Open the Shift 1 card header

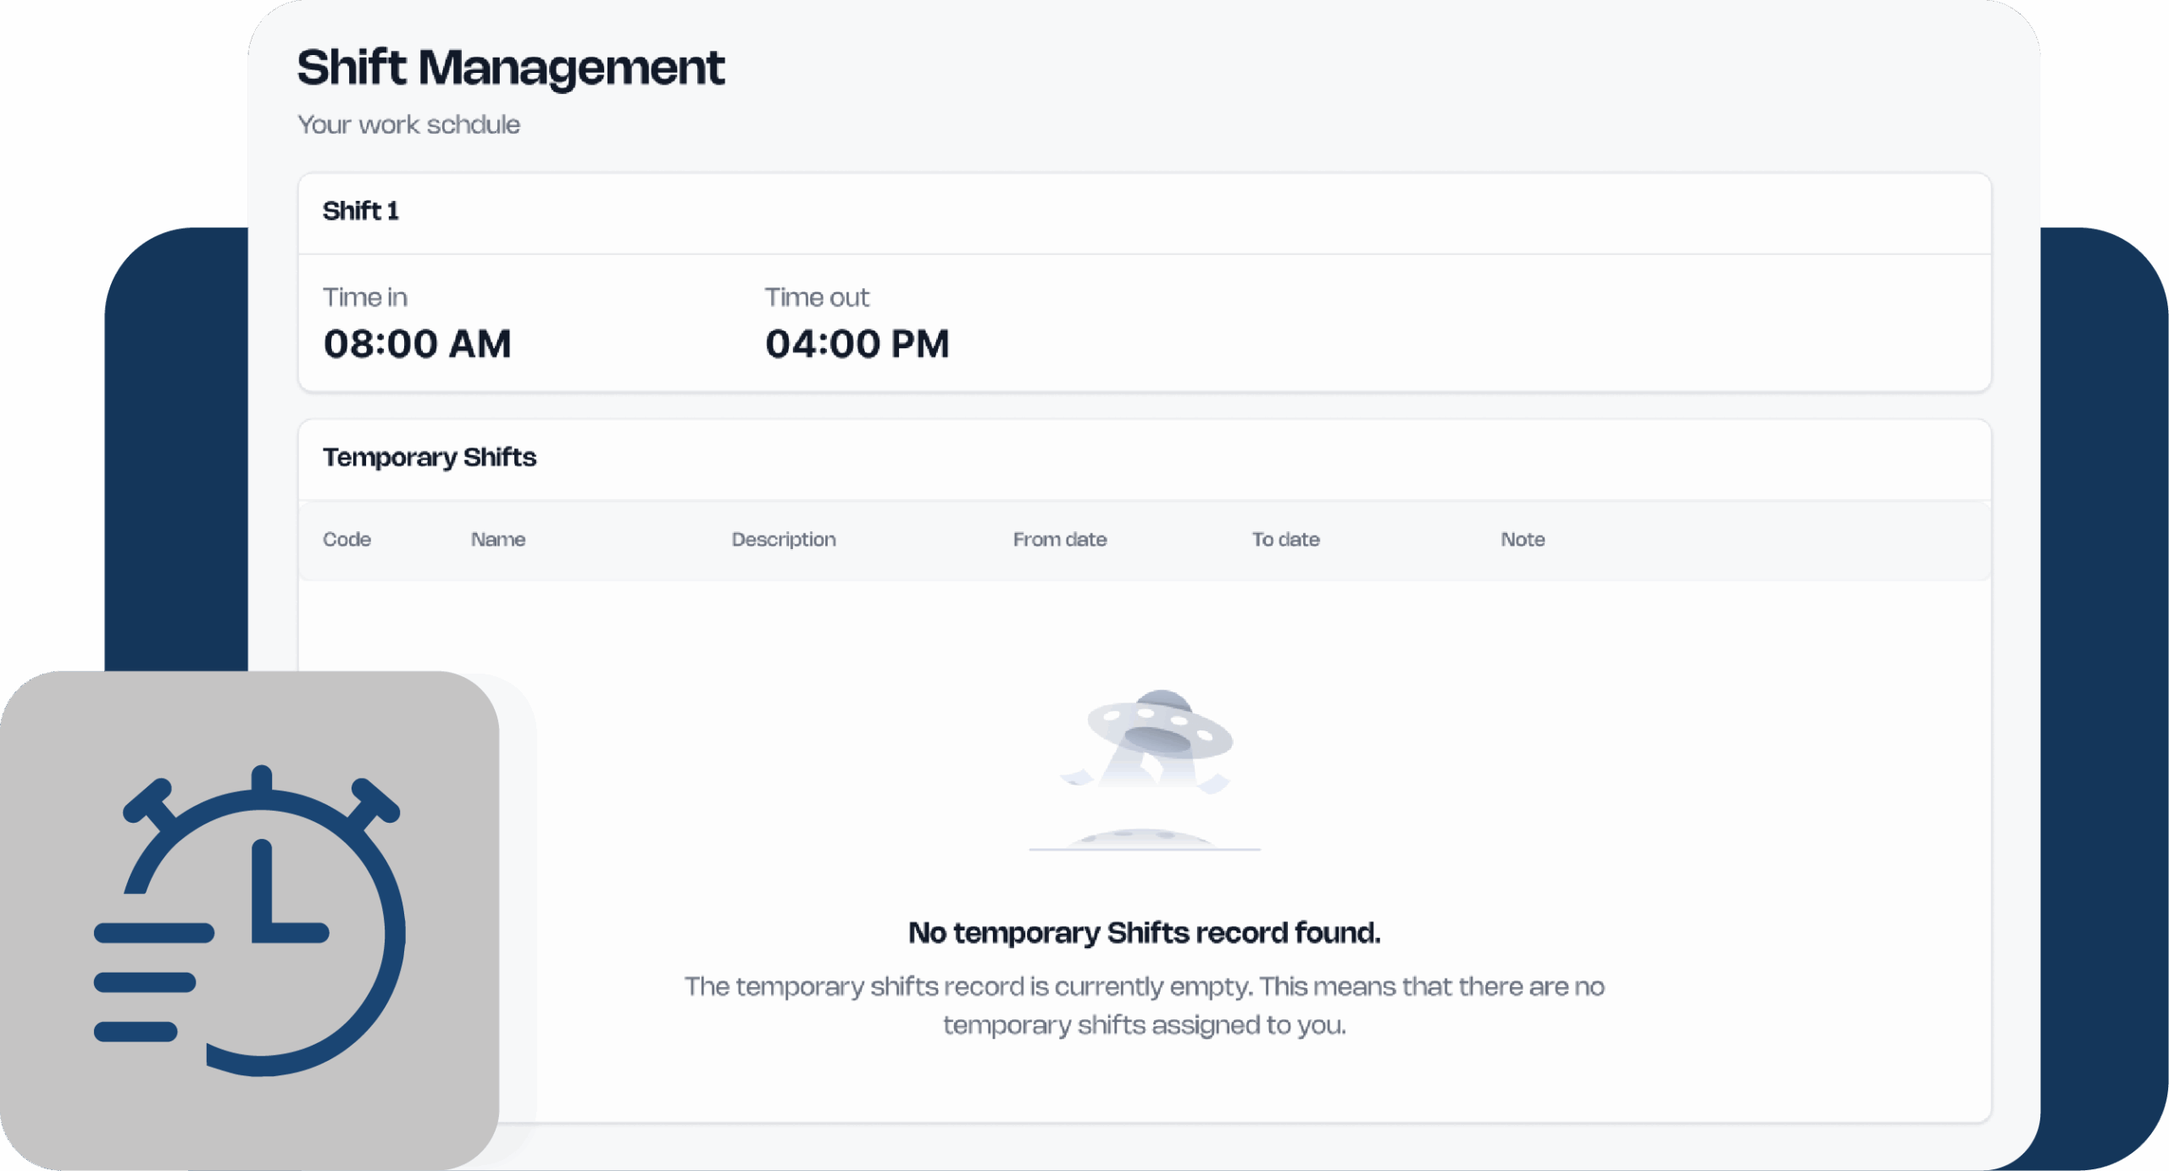361,211
